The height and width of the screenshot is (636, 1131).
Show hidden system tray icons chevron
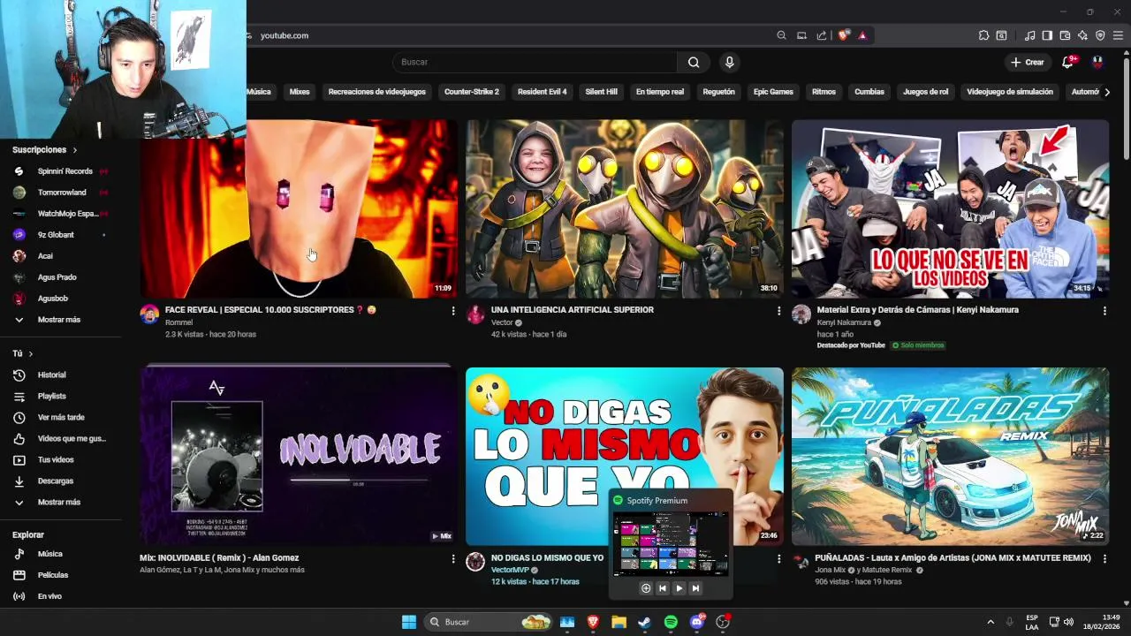(x=991, y=622)
